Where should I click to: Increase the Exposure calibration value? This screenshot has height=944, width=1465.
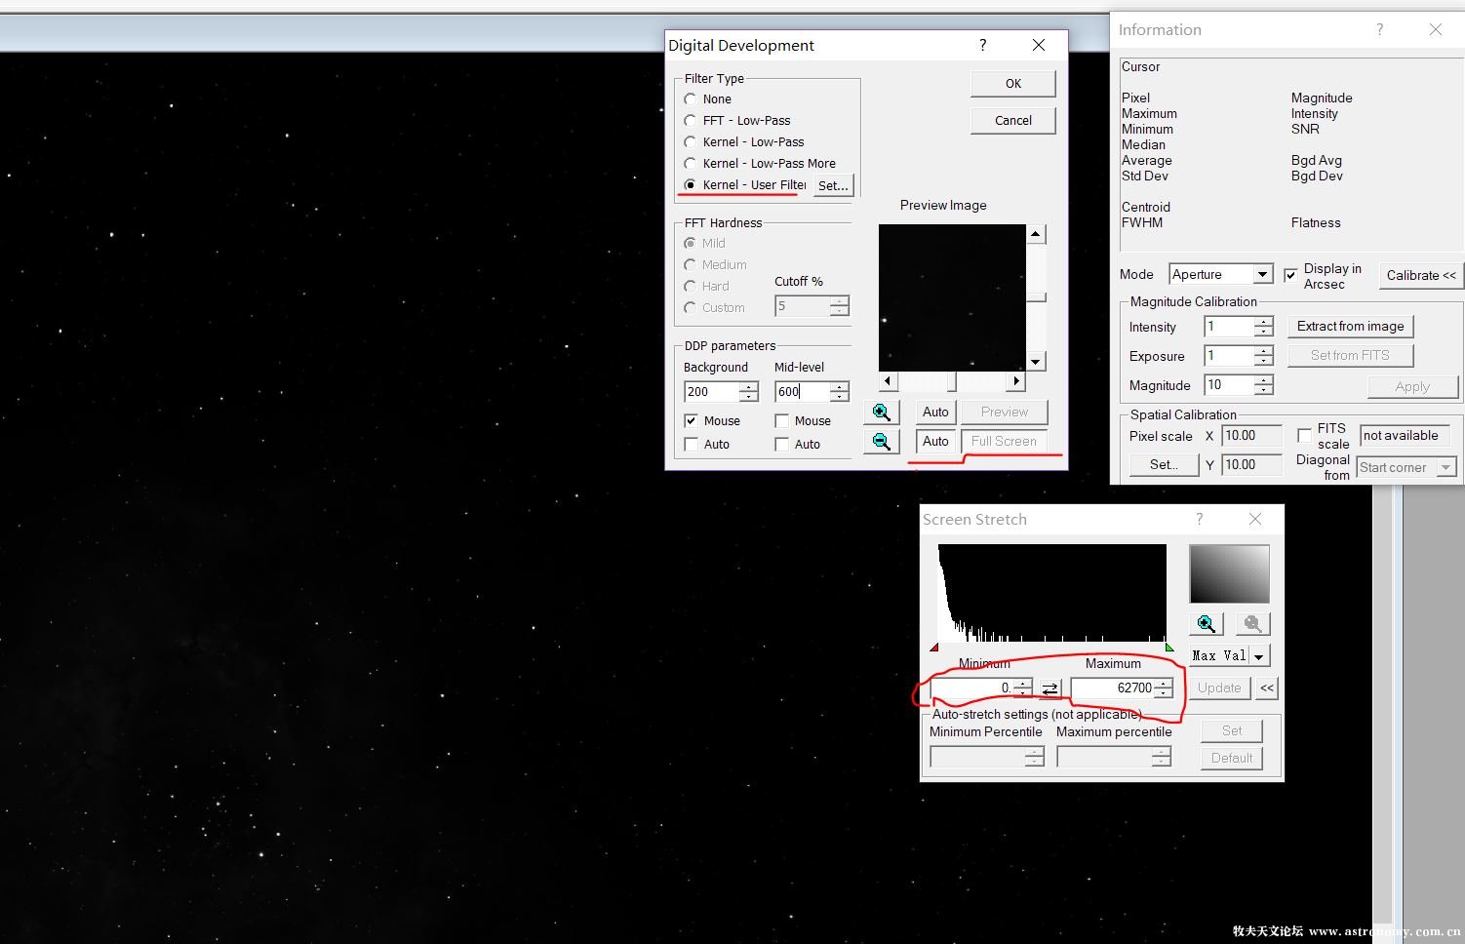coord(1264,351)
